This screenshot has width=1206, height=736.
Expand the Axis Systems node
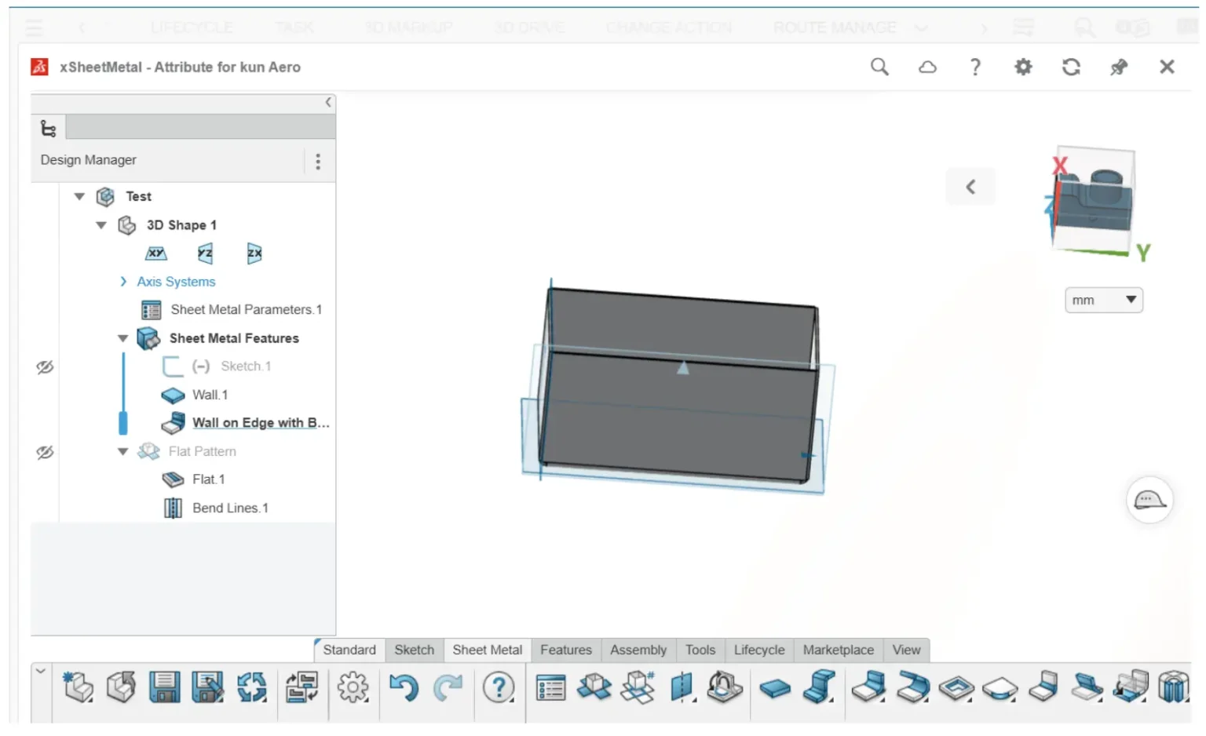point(123,281)
